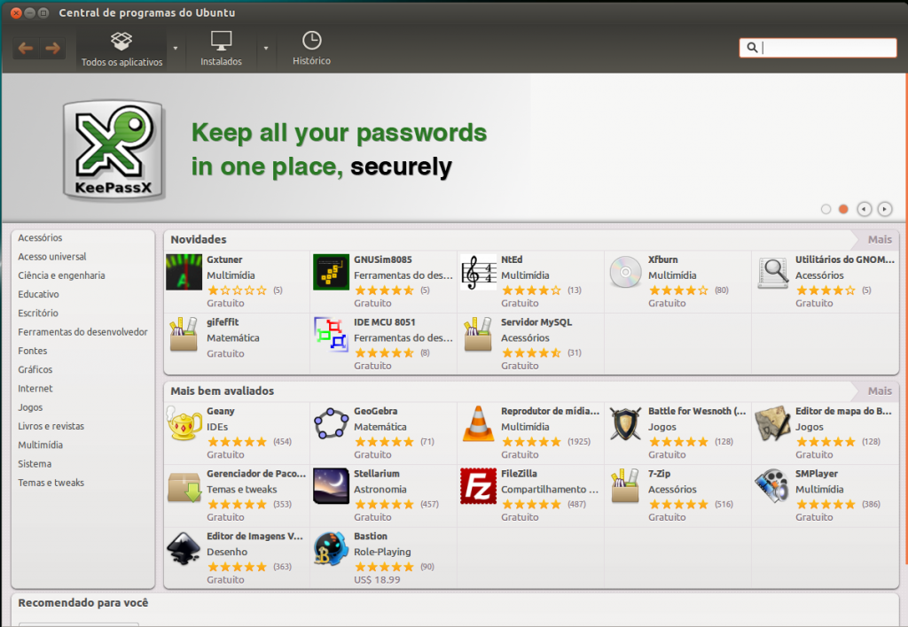Go back with the left arrow button

pos(26,48)
